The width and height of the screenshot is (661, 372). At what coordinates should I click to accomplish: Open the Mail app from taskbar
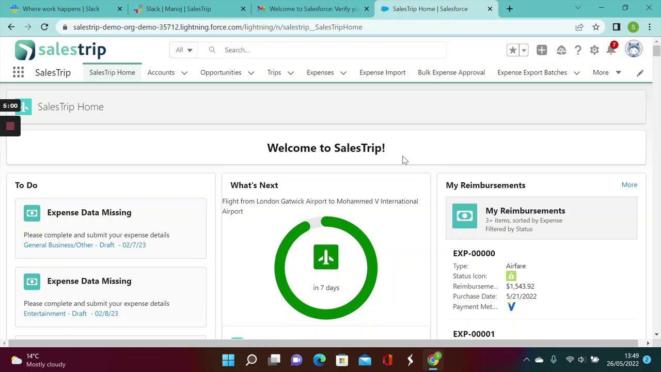365,360
